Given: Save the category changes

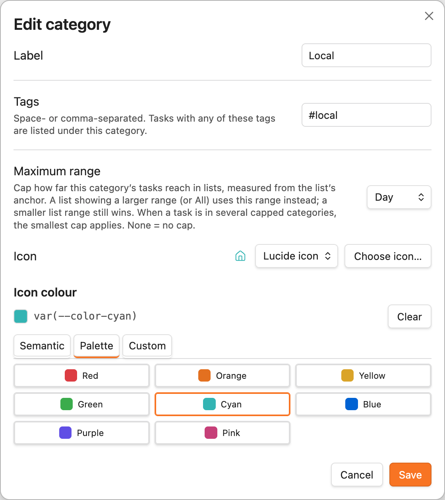Looking at the screenshot, I should click(410, 475).
